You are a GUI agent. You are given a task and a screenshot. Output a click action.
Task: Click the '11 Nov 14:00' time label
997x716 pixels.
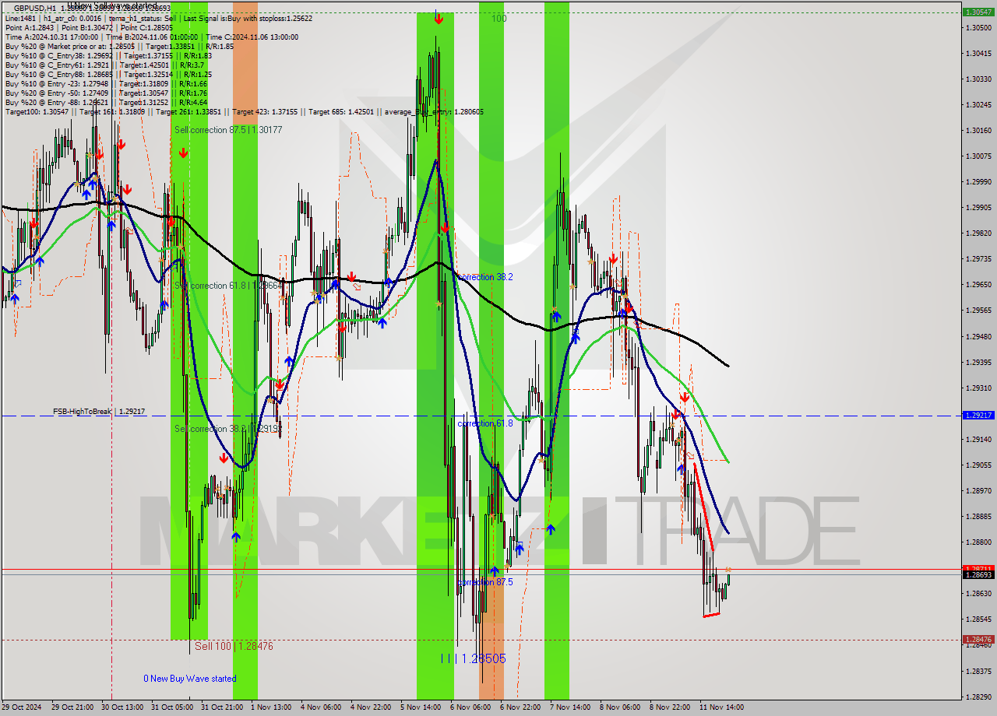721,707
